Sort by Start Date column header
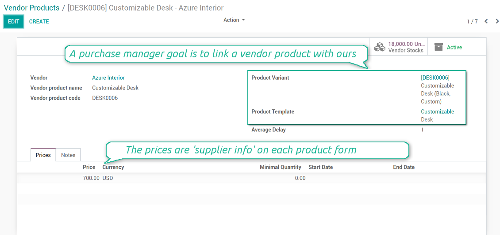Image resolution: width=500 pixels, height=235 pixels. (320, 167)
